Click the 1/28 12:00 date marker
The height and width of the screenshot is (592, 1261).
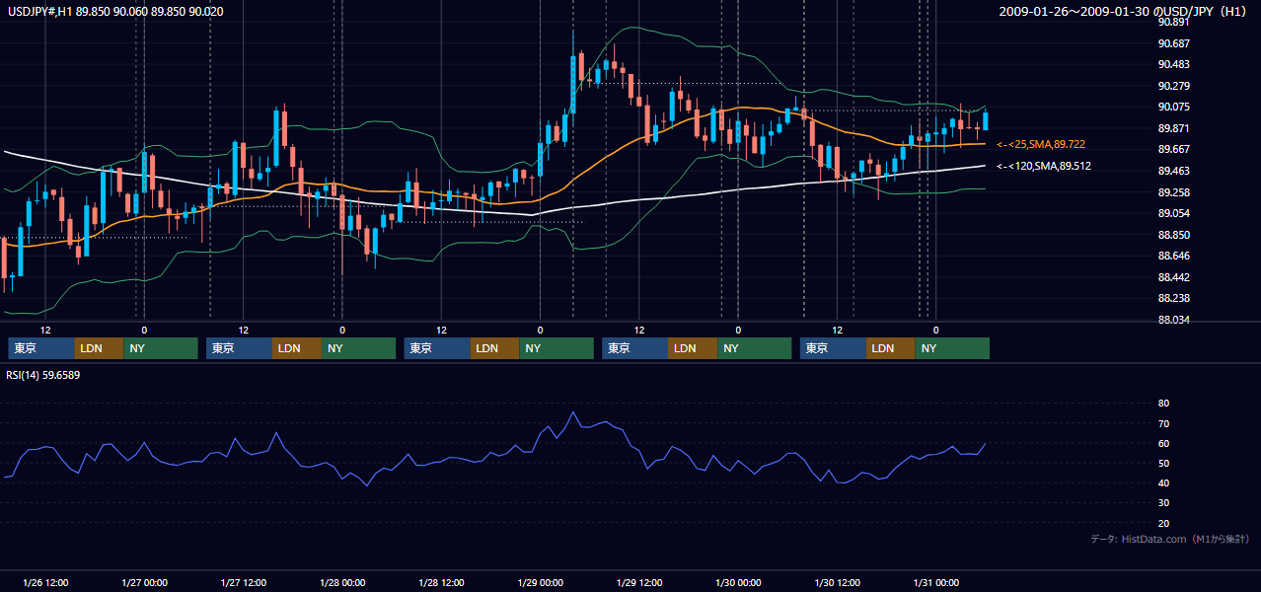(x=442, y=582)
